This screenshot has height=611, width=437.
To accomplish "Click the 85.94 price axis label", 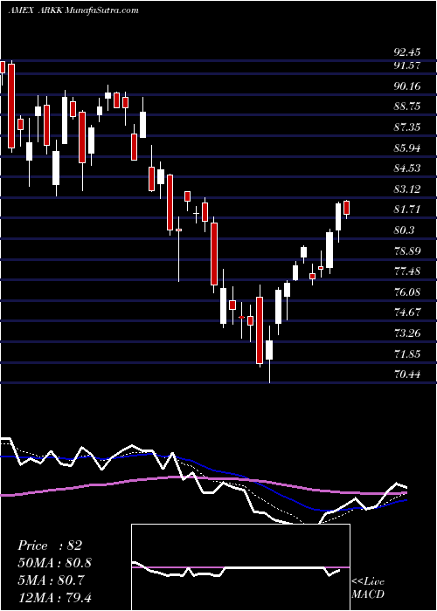I will click(407, 148).
